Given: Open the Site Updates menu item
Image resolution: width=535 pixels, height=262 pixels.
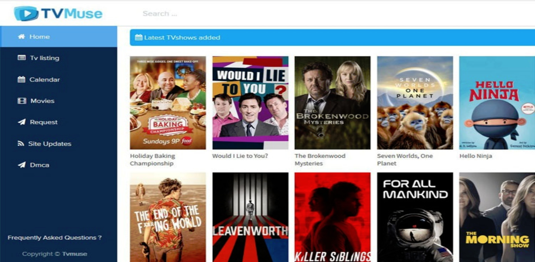Looking at the screenshot, I should pos(58,144).
